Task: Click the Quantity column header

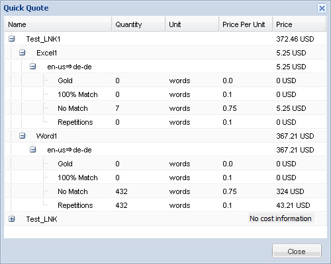Action: [138, 24]
